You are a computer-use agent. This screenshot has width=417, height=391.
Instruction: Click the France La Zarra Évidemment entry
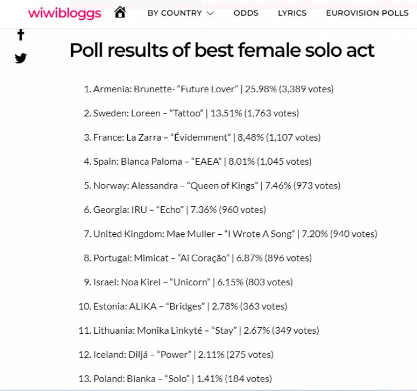pyautogui.click(x=202, y=137)
